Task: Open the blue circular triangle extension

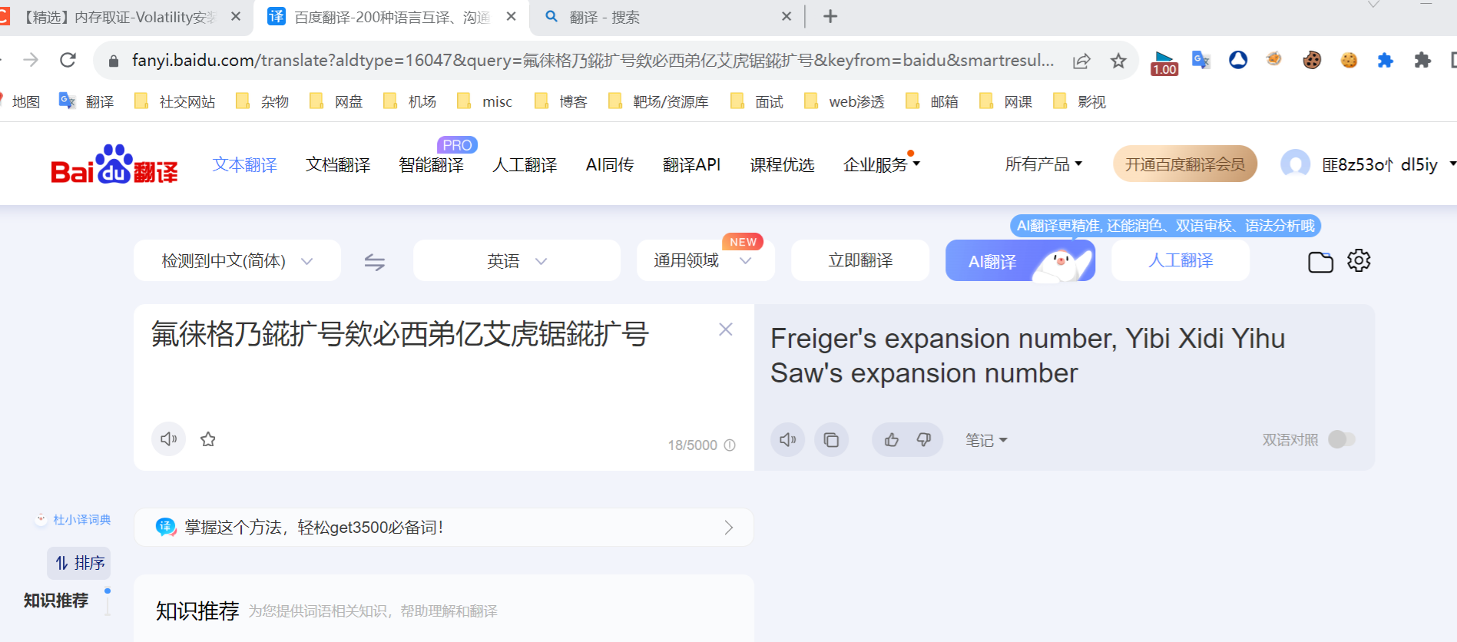Action: click(1238, 60)
